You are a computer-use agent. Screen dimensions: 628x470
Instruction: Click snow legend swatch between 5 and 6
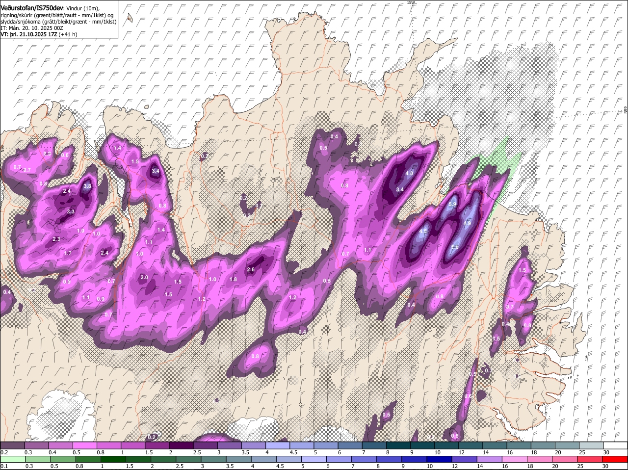[326, 445]
